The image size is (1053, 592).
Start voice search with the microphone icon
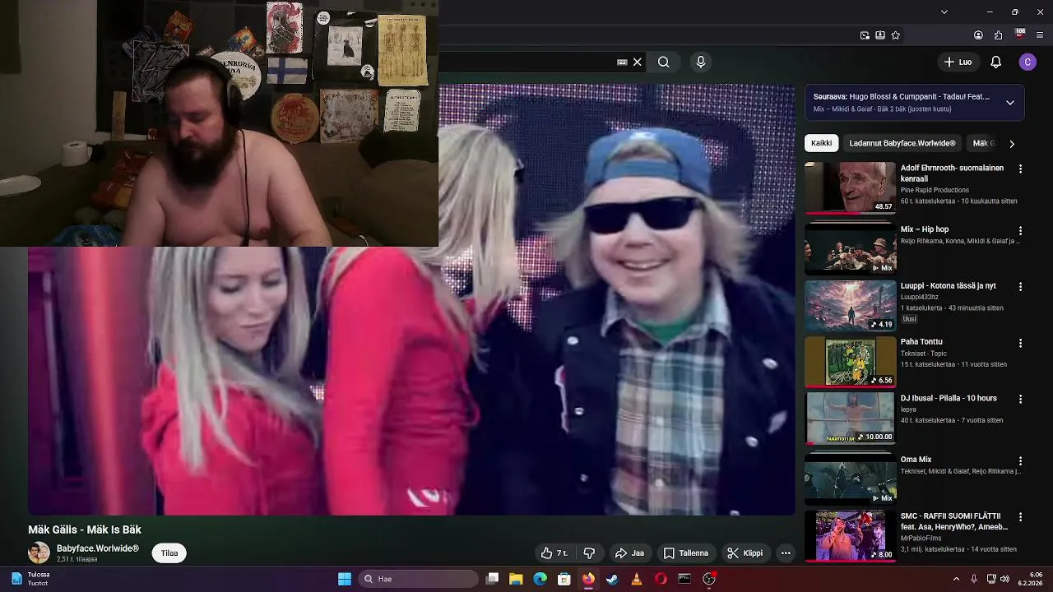(x=701, y=62)
